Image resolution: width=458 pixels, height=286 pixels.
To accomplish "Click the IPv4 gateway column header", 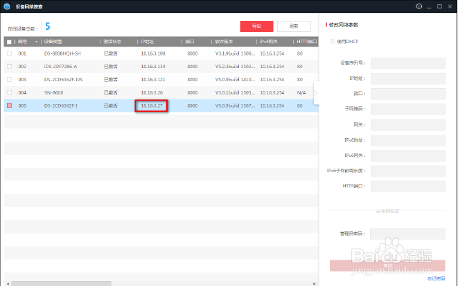I will coord(268,42).
